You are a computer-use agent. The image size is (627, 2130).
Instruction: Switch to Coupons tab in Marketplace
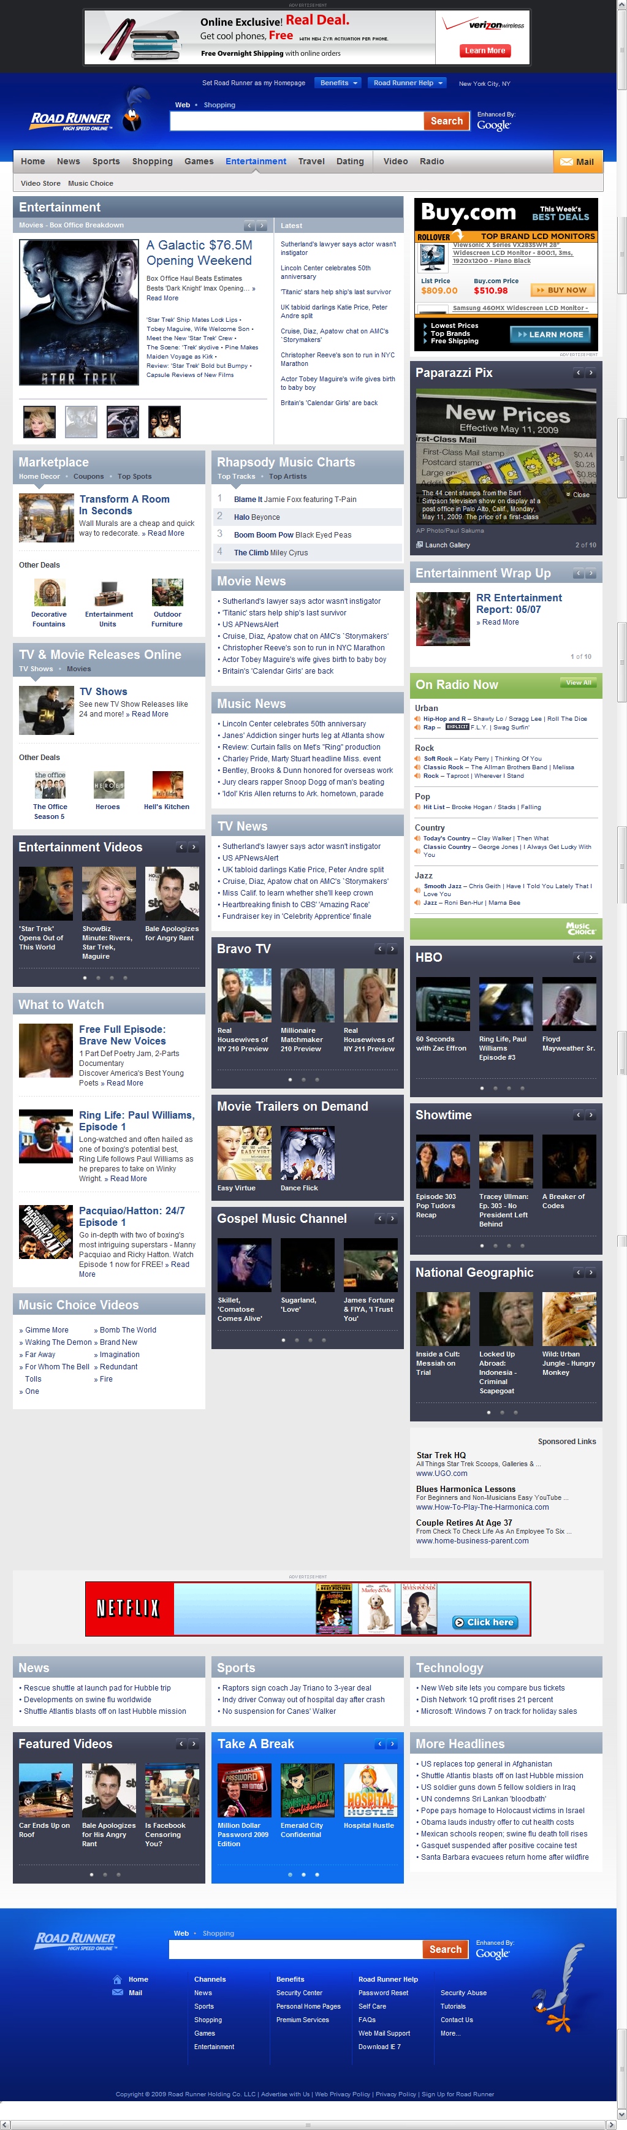tap(88, 476)
